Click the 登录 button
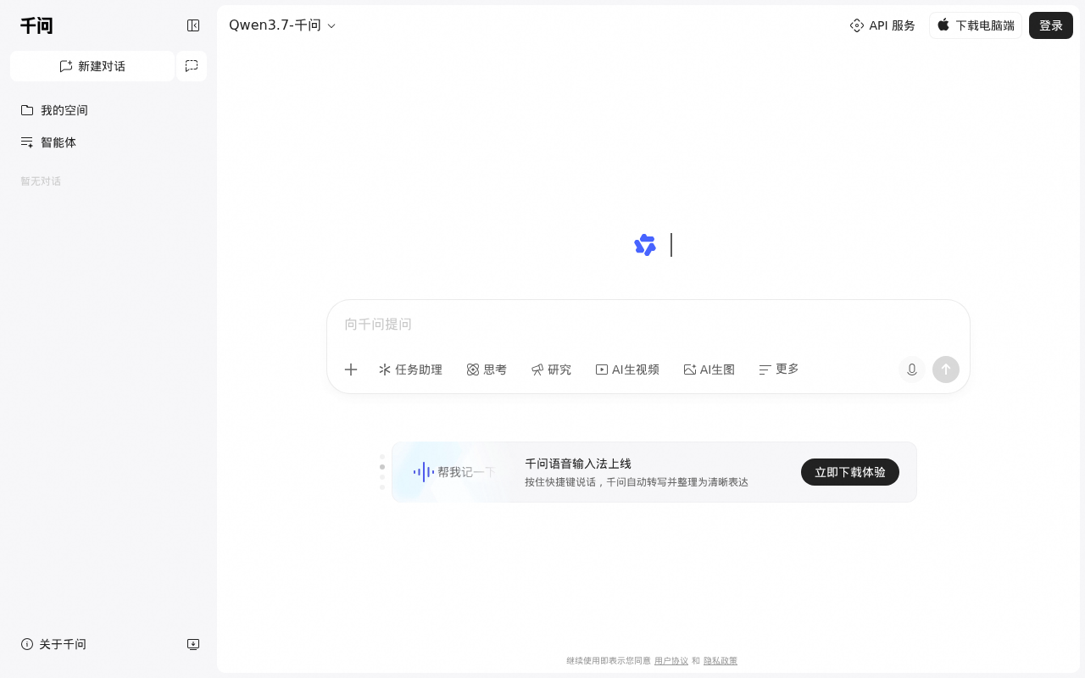The width and height of the screenshot is (1085, 678). coord(1051,25)
